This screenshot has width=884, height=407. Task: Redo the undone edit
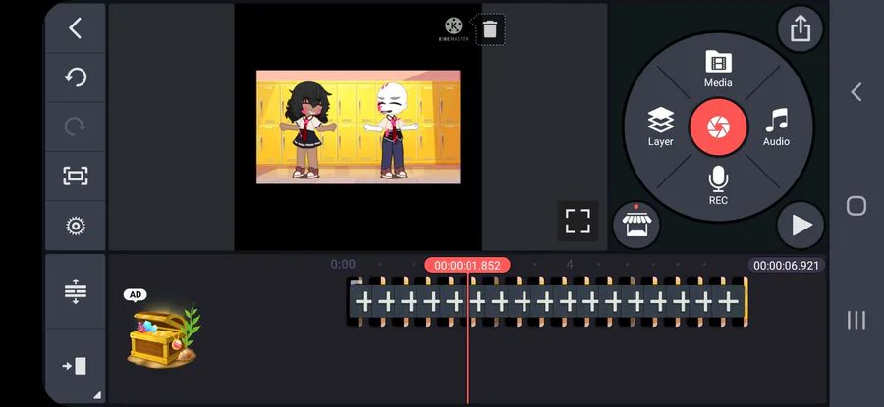tap(75, 127)
